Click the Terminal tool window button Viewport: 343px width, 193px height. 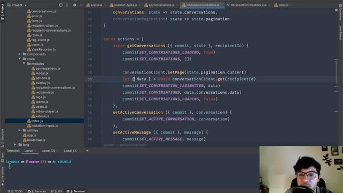click(x=76, y=191)
